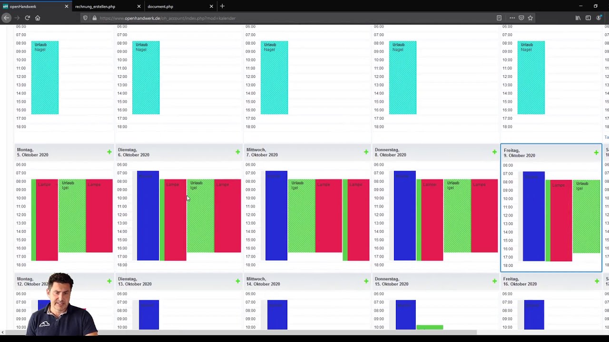Open the browser library panel
Screen dimensions: 609x342
tap(578, 18)
